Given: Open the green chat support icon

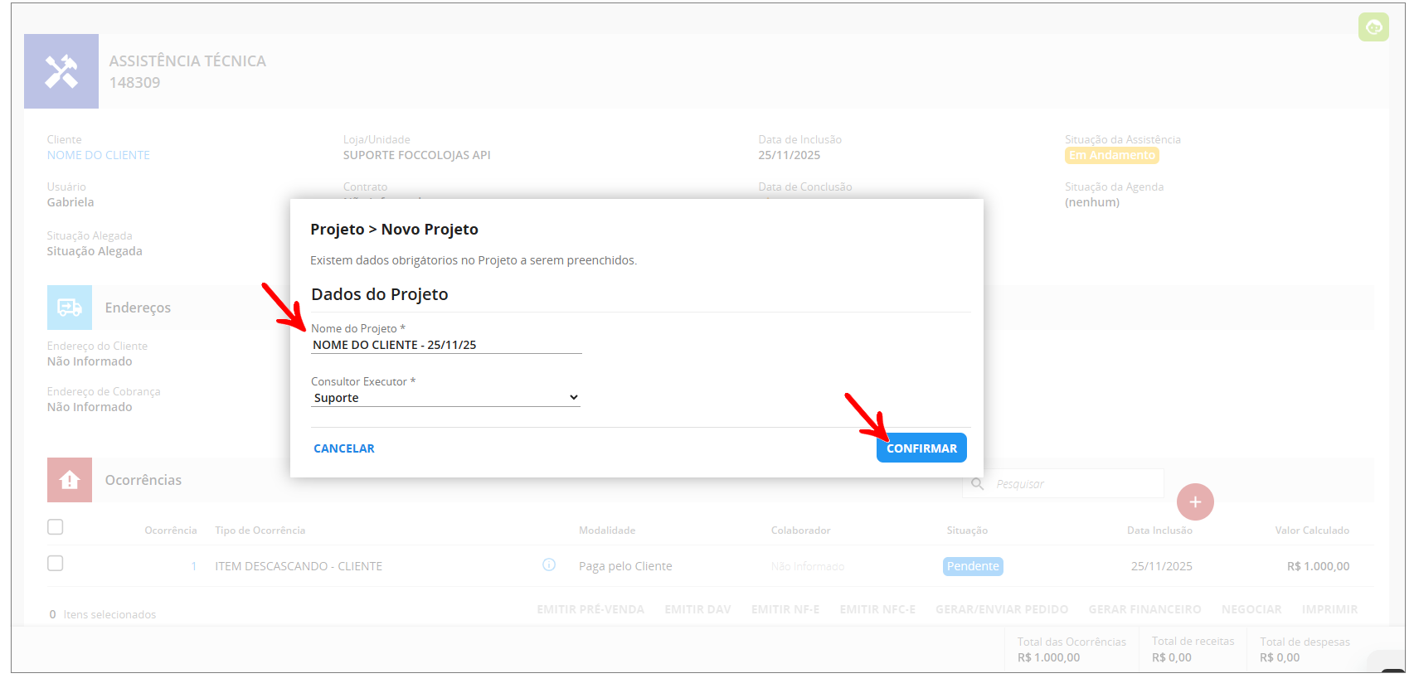Looking at the screenshot, I should (x=1373, y=27).
